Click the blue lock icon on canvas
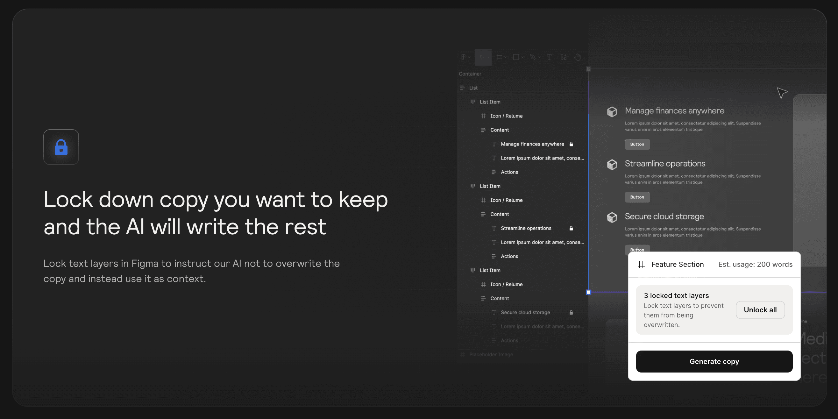This screenshot has height=419, width=838. click(61, 147)
